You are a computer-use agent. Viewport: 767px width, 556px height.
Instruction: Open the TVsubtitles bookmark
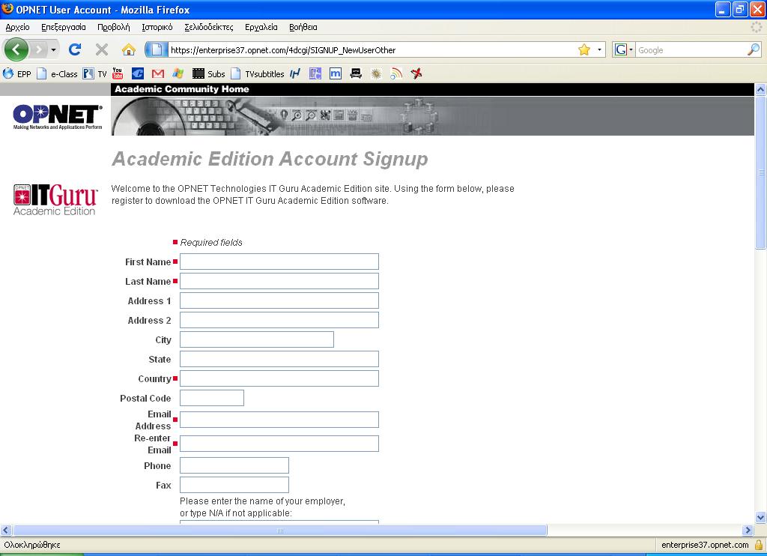click(x=258, y=74)
